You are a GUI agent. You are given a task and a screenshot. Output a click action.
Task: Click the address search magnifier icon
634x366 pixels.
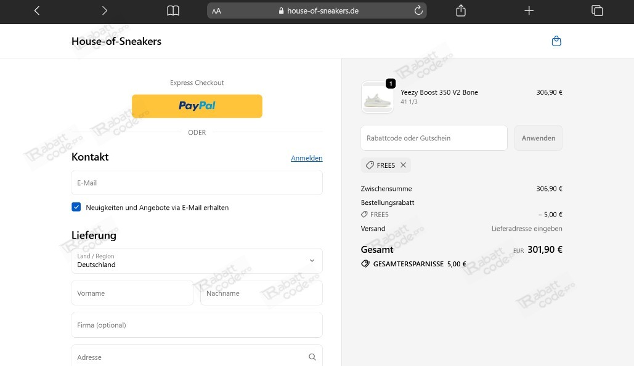click(312, 357)
